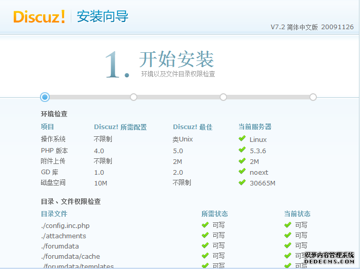Click the 目录文件 column header
The width and height of the screenshot is (360, 269).
pos(54,214)
